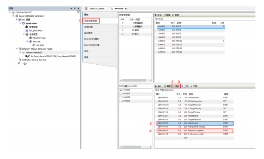Move PDO entry up with 上移
This screenshot has width=264, height=159.
point(185,86)
